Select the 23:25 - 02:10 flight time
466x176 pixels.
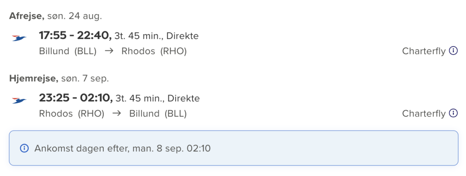[x=76, y=98]
